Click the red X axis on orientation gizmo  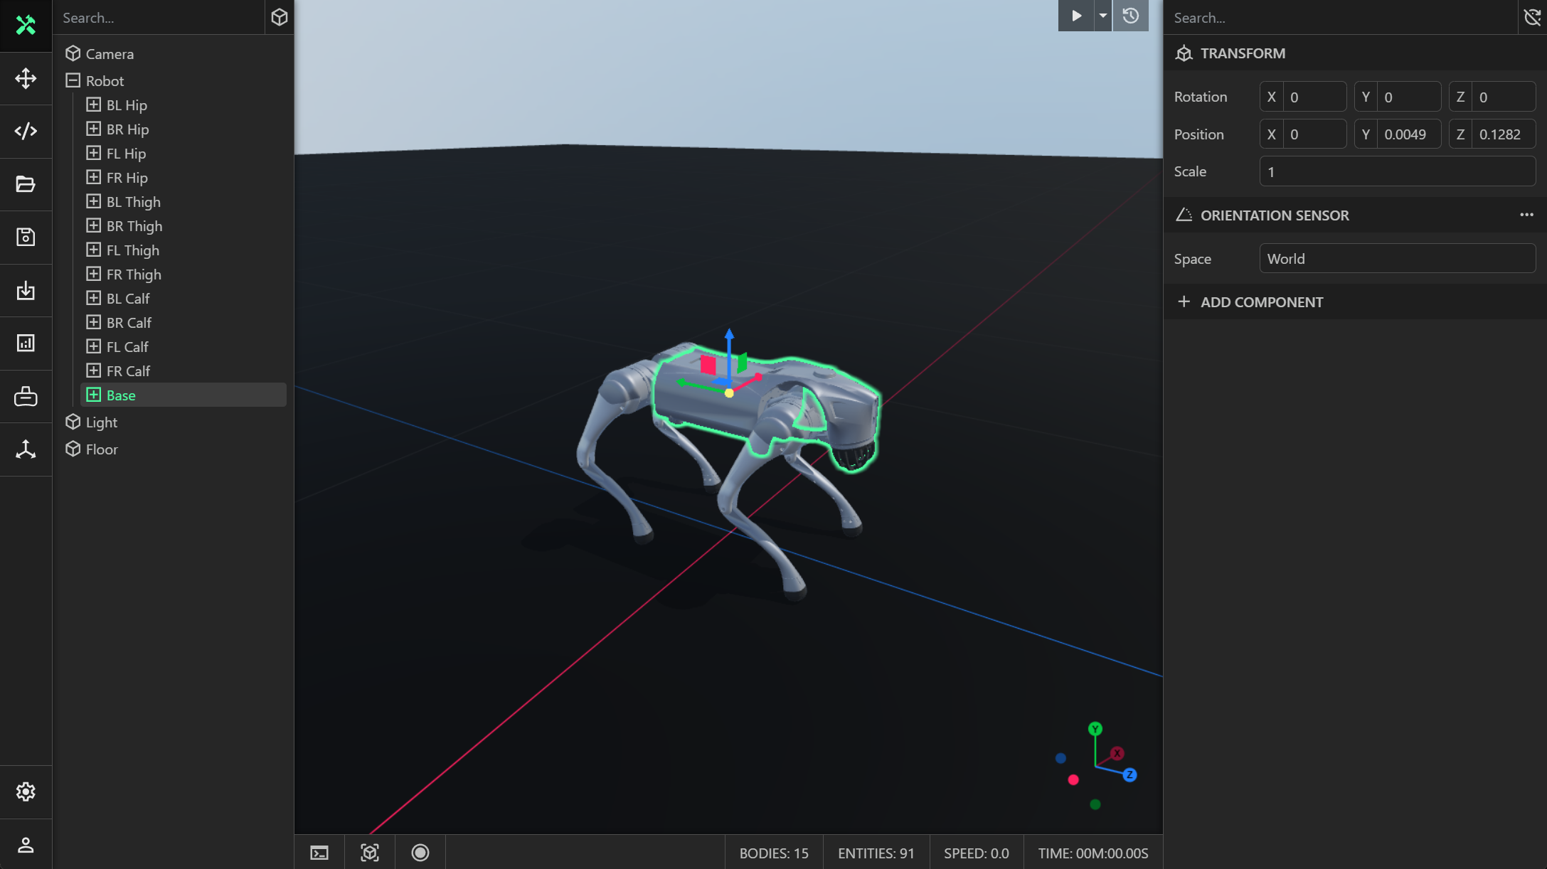click(x=1117, y=753)
